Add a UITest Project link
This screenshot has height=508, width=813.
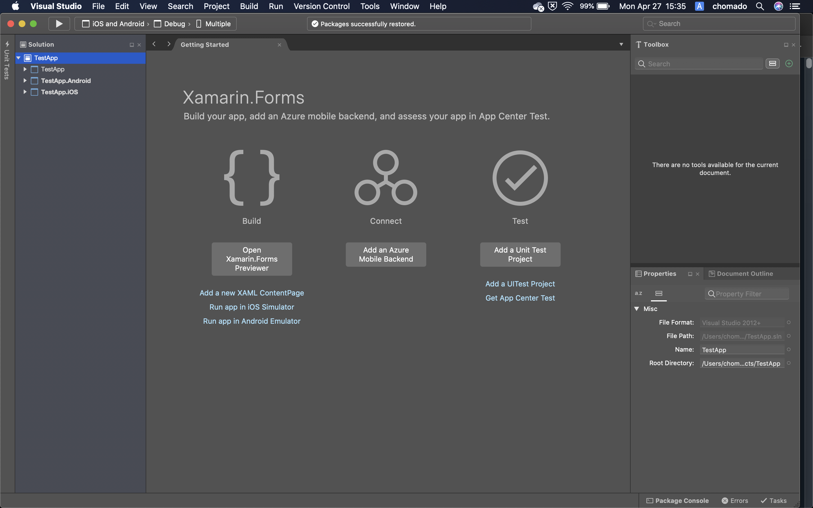(520, 284)
